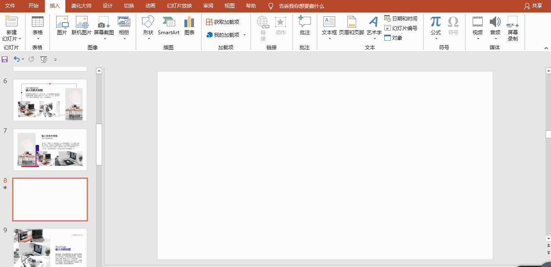
Task: Click 日期和时间 button
Action: [x=401, y=19]
